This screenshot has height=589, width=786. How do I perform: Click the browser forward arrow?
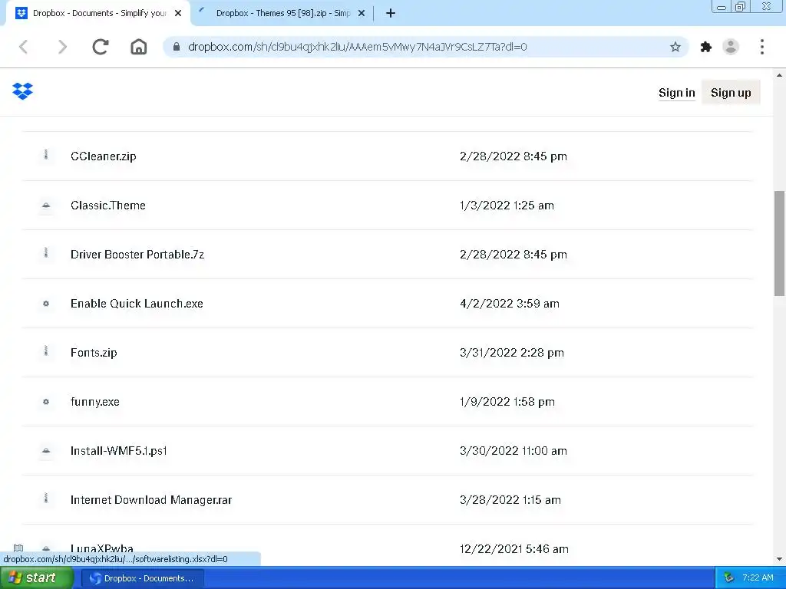(x=62, y=47)
